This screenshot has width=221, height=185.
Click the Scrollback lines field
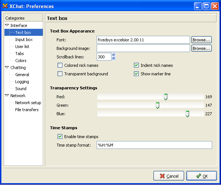point(104,57)
